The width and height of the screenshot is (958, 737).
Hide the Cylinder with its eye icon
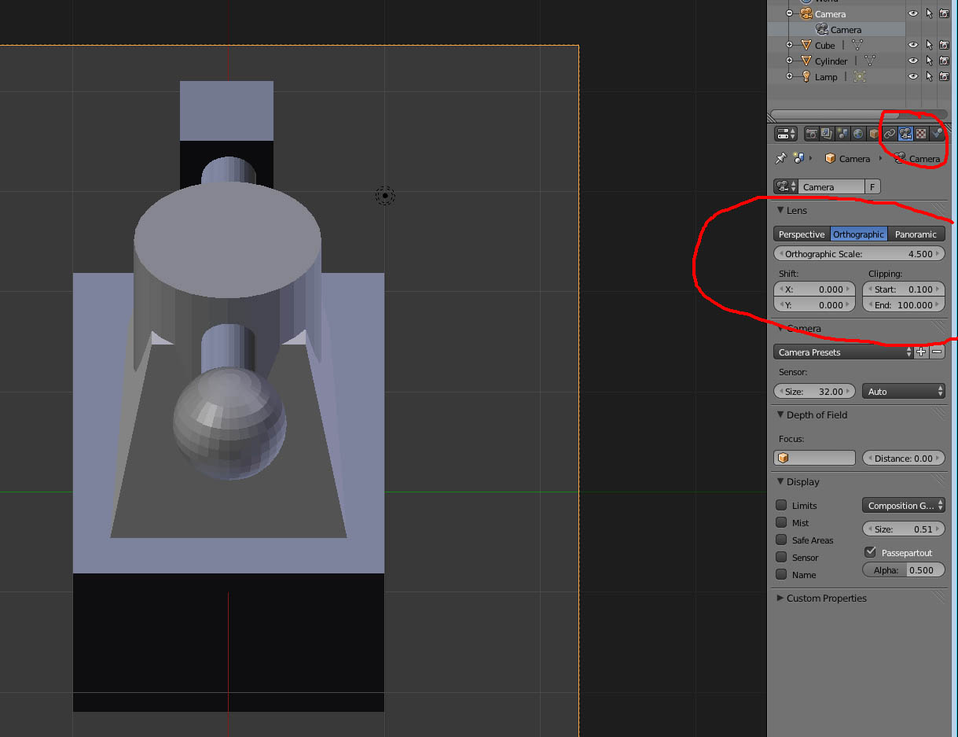913,61
